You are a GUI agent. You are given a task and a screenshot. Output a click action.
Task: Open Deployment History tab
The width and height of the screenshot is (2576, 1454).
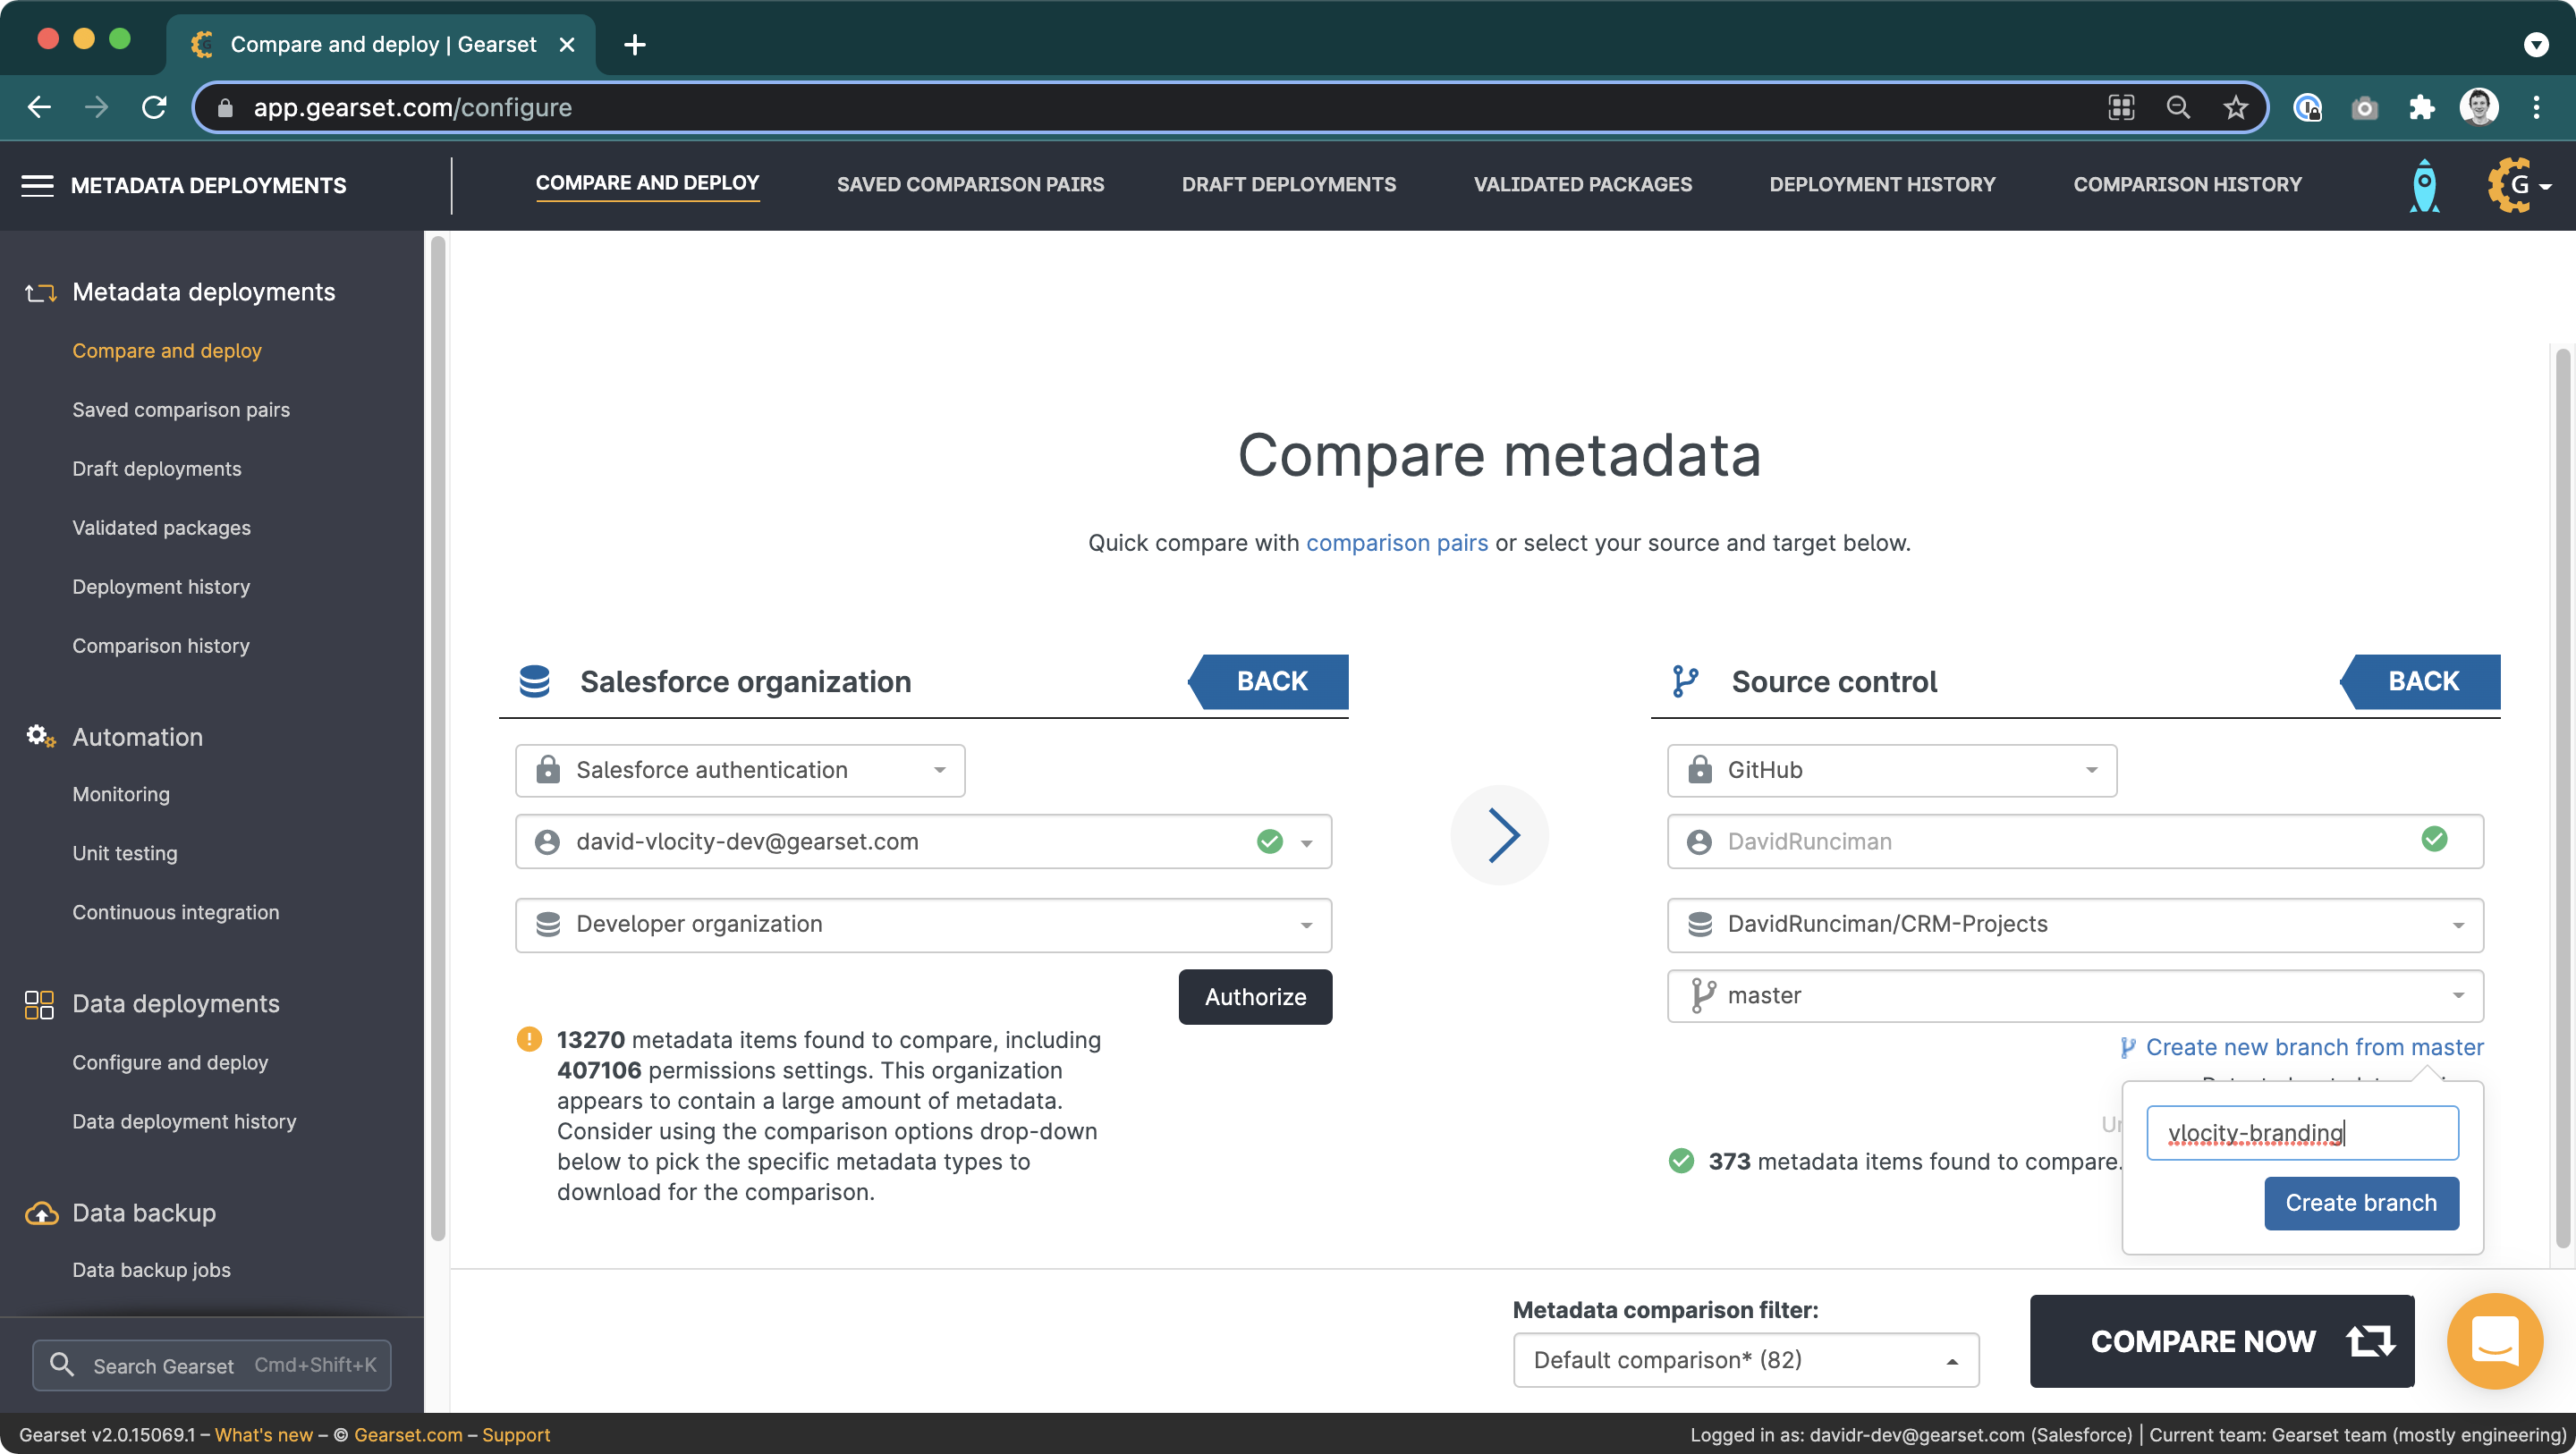click(1882, 185)
